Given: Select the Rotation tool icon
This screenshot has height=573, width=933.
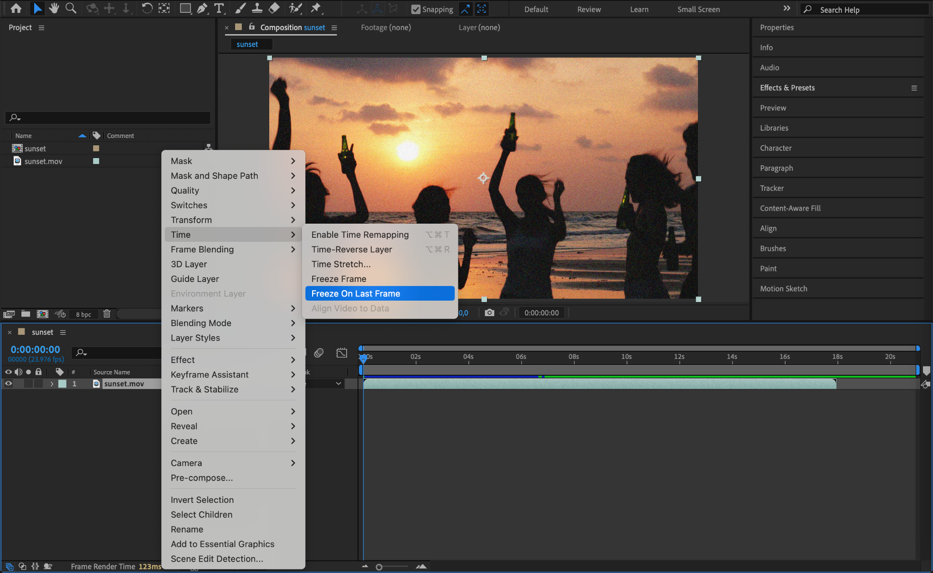Looking at the screenshot, I should tap(147, 8).
